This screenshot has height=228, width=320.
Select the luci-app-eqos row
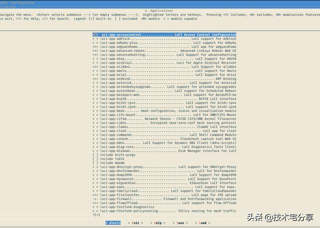(x=164, y=187)
